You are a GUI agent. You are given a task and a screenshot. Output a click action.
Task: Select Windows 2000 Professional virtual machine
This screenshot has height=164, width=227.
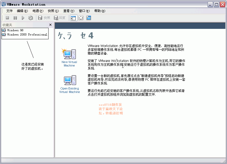[27, 34]
